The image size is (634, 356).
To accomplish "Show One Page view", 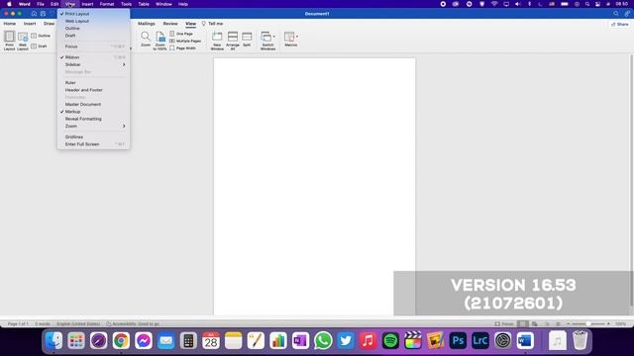I will coord(181,34).
